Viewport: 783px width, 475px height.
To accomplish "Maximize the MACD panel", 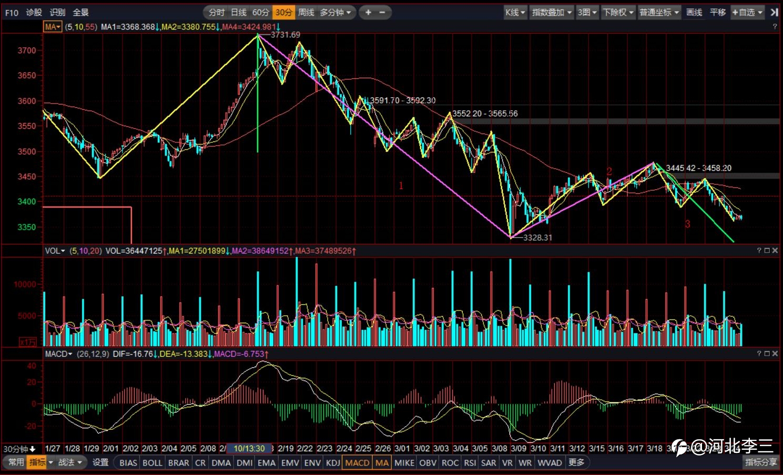I will pos(767,354).
